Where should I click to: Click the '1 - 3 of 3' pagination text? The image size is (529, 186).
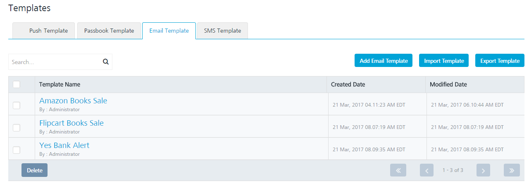click(x=453, y=170)
